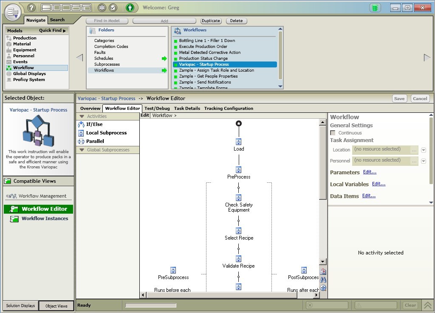Click the canvas horizontal scrollbar thumb

pos(222,295)
